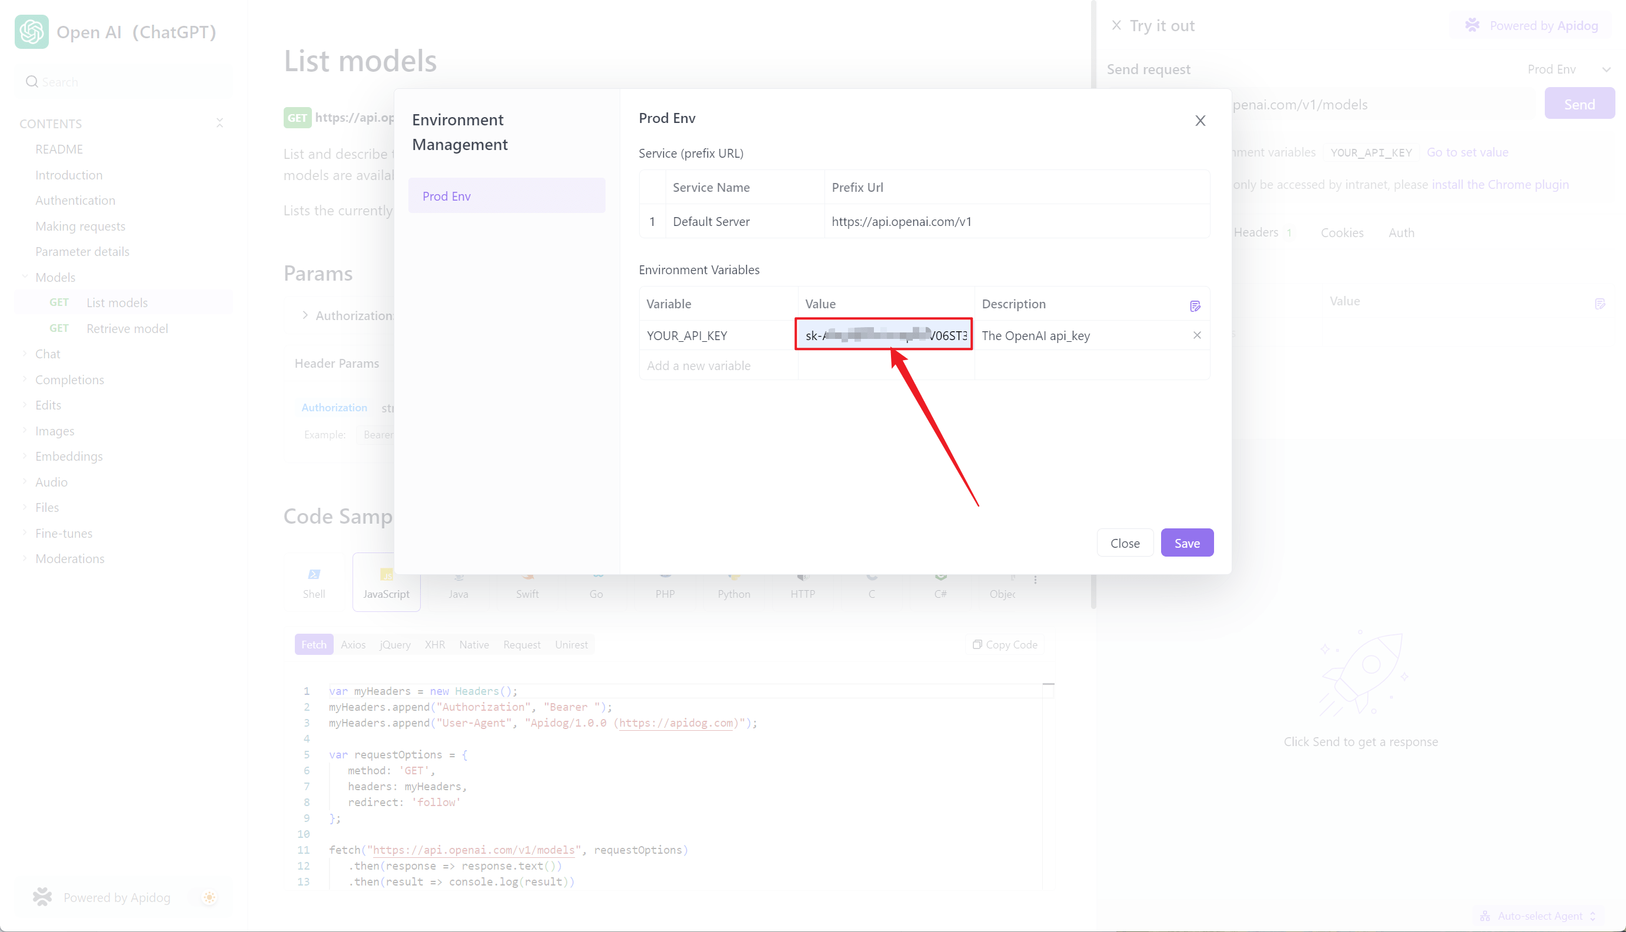
Task: Expand the Authorization params section
Action: tap(305, 315)
